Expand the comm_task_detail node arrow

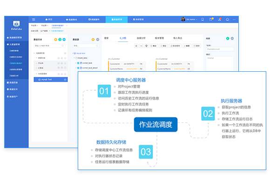(76, 68)
